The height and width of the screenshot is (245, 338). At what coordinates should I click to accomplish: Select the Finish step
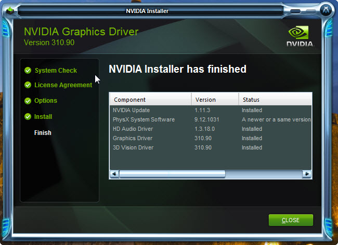[43, 133]
